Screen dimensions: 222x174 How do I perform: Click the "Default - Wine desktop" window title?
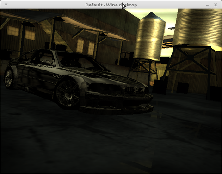pos(111,5)
